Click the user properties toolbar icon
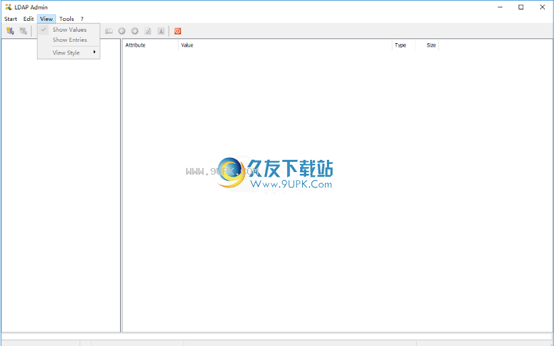This screenshot has width=555, height=346. 161,31
